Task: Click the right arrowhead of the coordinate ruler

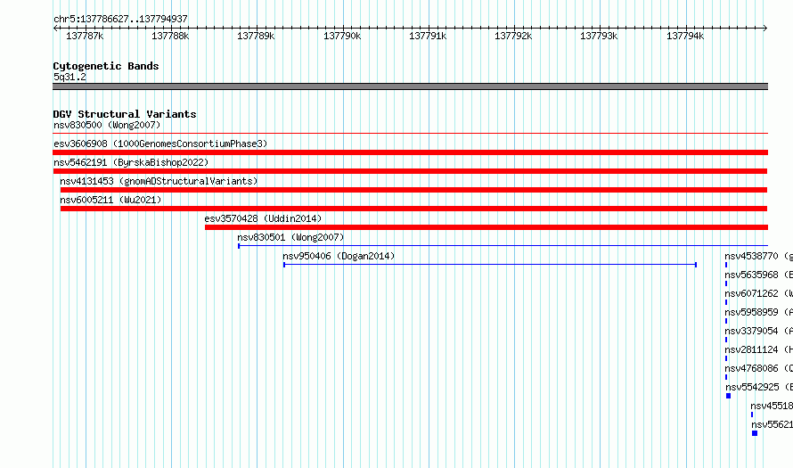Action: [765, 28]
